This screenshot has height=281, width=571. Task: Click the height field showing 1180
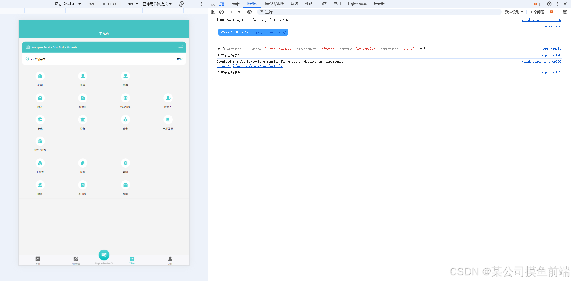[112, 4]
